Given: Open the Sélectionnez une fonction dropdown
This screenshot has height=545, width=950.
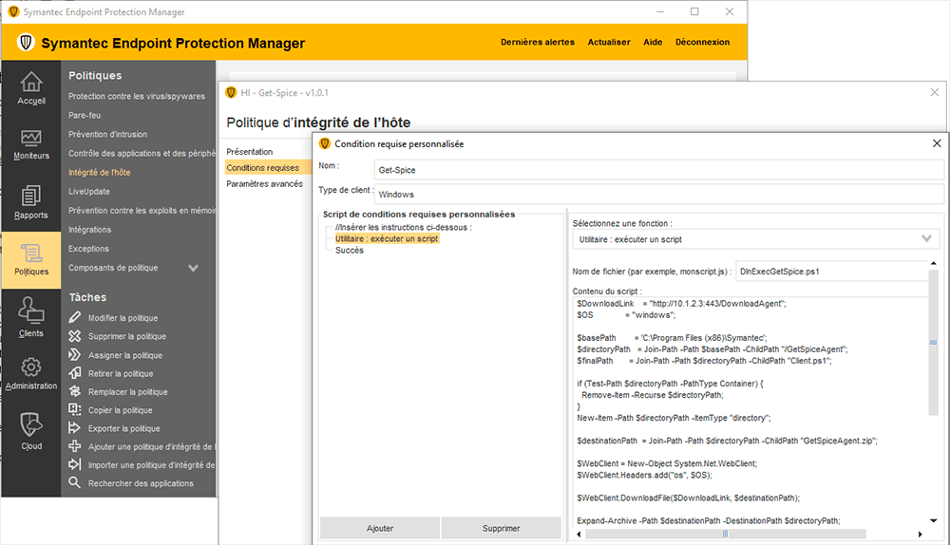Looking at the screenshot, I should [756, 239].
